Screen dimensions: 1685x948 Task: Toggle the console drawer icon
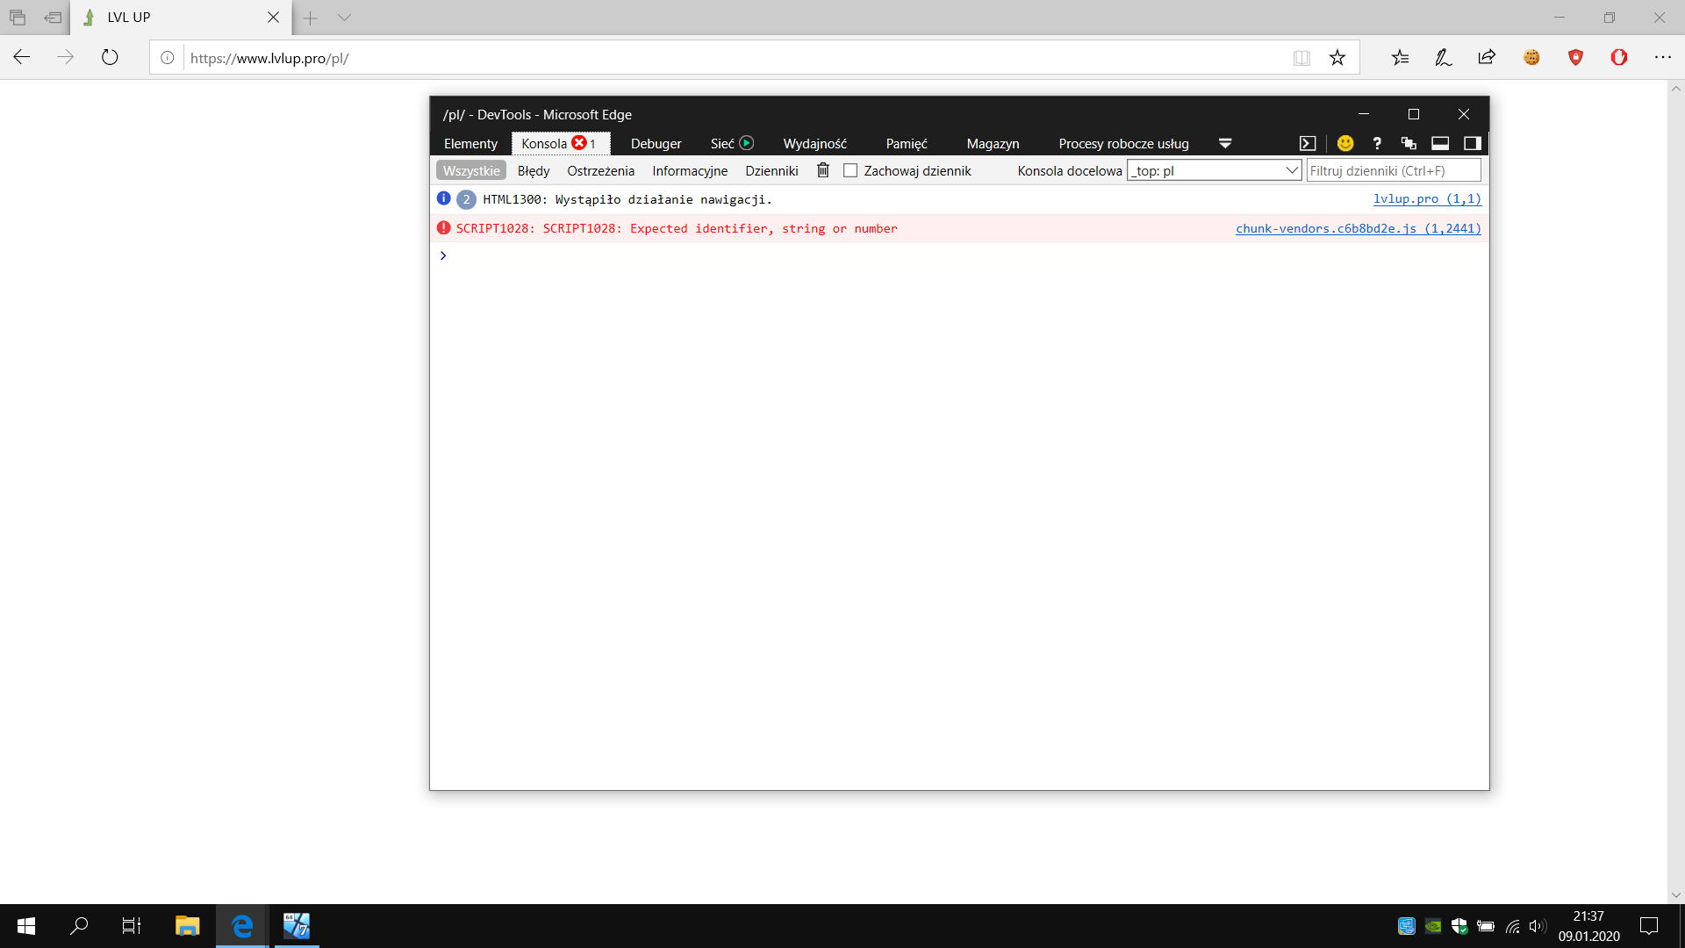pos(1307,143)
